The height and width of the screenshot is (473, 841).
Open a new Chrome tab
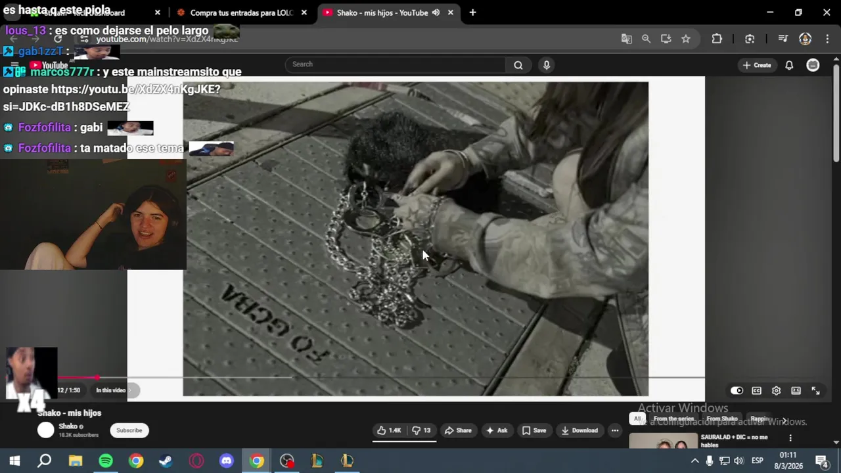point(472,12)
